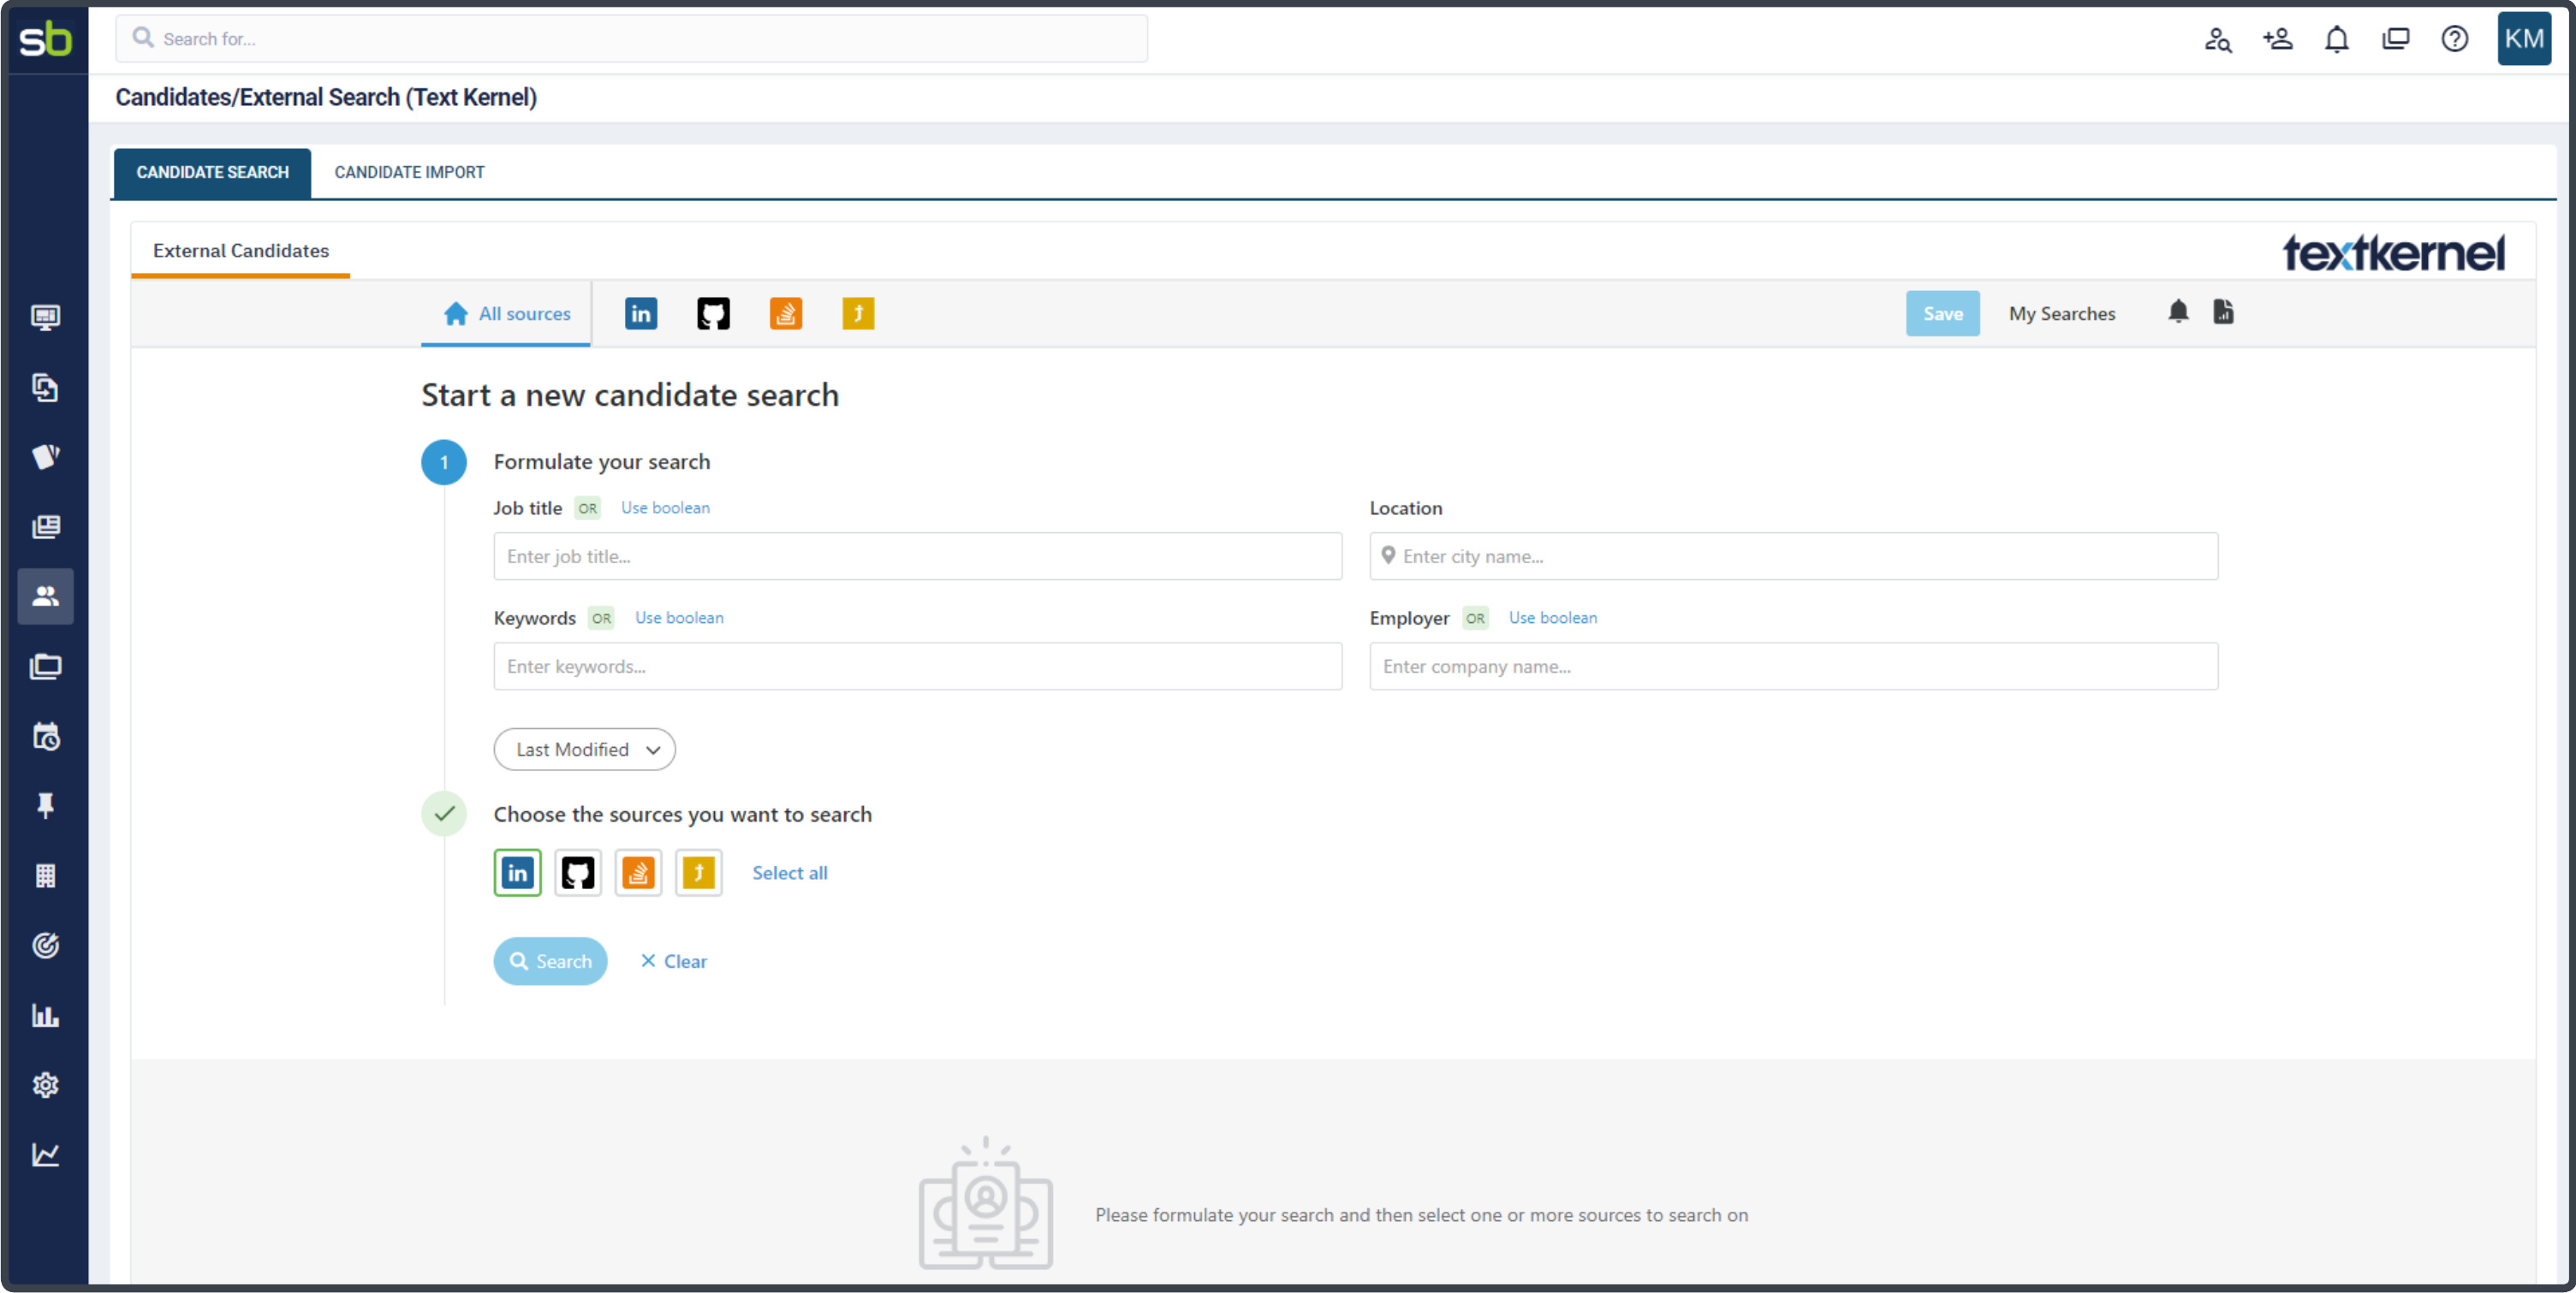
Task: Filter by the yellow source icon in source tabs
Action: pyautogui.click(x=858, y=314)
